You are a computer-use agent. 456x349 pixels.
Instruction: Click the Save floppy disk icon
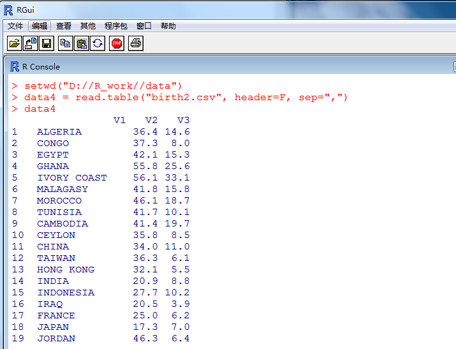47,43
